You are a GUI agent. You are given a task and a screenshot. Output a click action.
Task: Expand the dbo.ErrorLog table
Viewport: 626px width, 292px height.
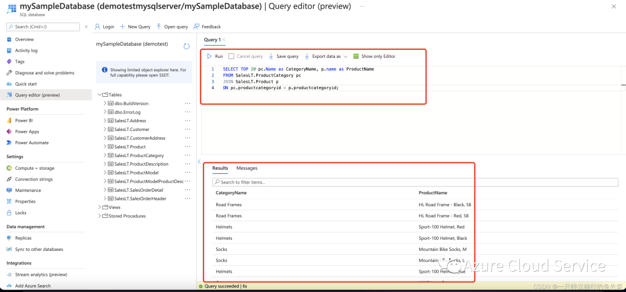click(x=105, y=112)
